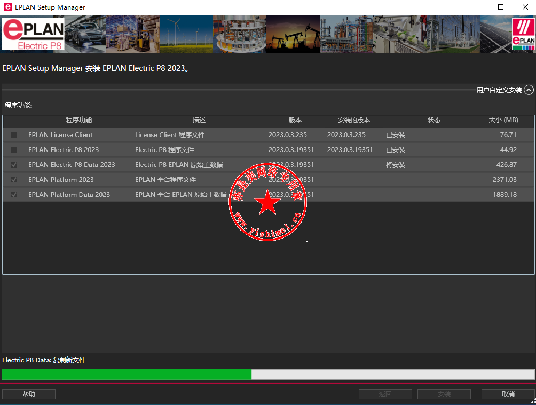Close the EPLAN Setup Manager window
Image resolution: width=536 pixels, height=405 pixels.
click(x=525, y=7)
